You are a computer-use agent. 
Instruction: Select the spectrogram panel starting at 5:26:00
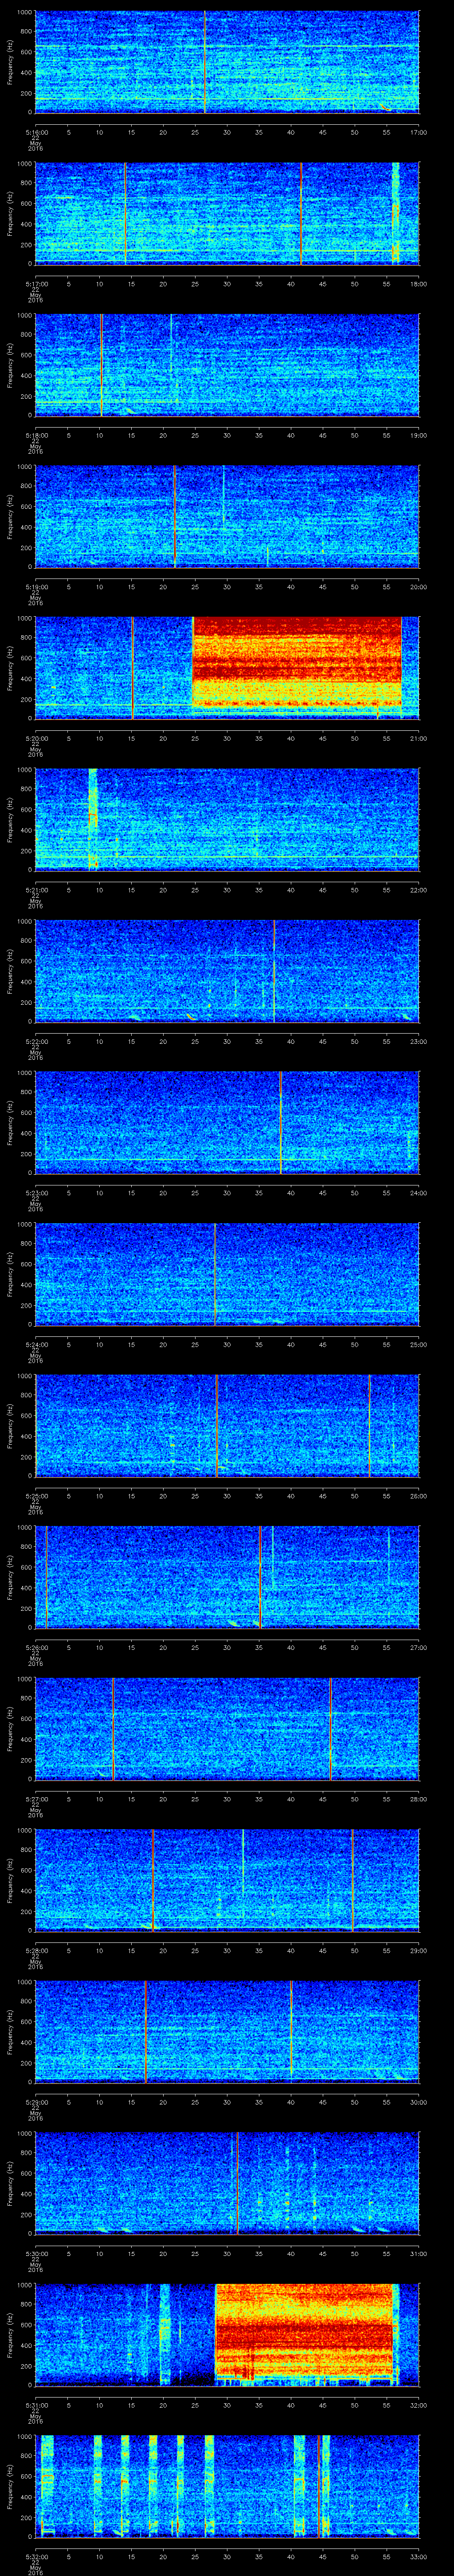[227, 1577]
